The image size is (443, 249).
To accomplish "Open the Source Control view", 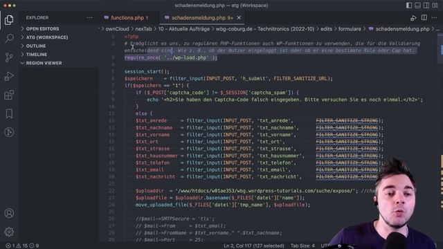I will pyautogui.click(x=9, y=57).
